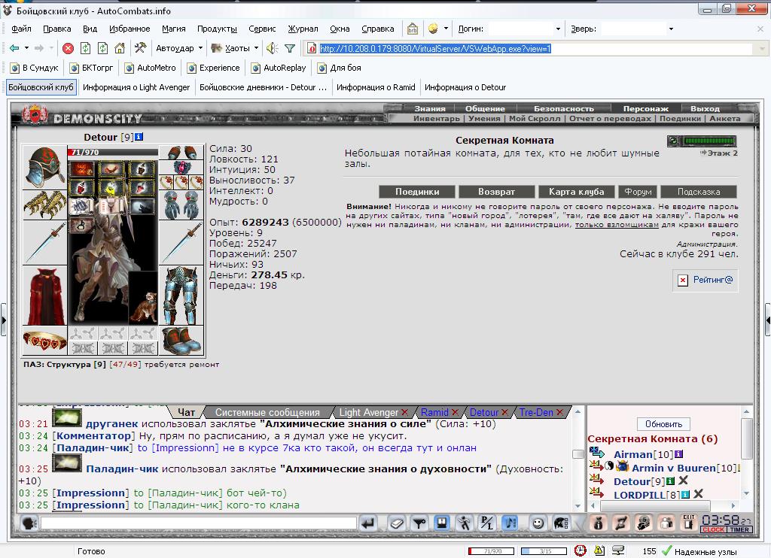The image size is (771, 558).
Task: Open the Логин combo box
Action: (x=525, y=29)
